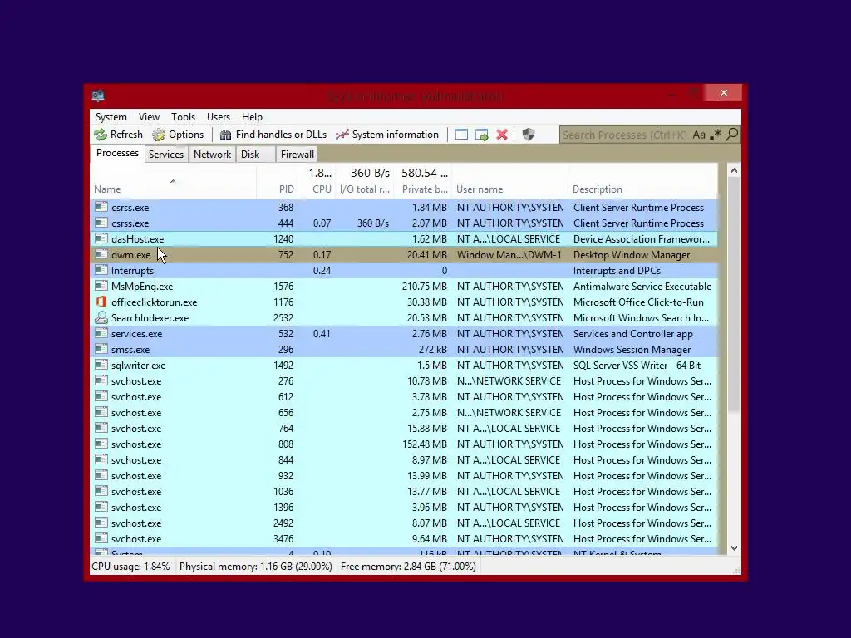Click the dasHost.exe process icon
Viewport: 851px width, 638px height.
(x=101, y=238)
